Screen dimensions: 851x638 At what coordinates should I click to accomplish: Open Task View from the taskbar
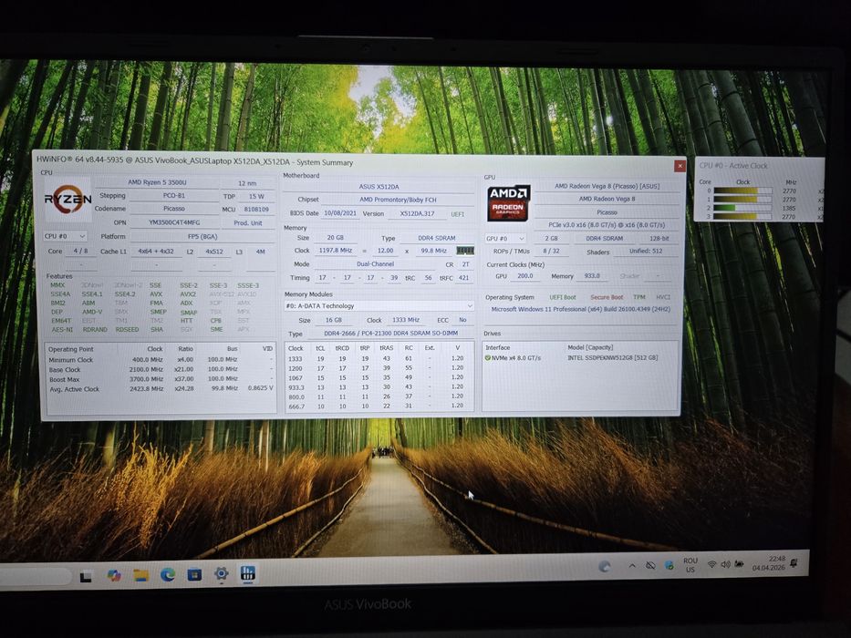(x=86, y=577)
